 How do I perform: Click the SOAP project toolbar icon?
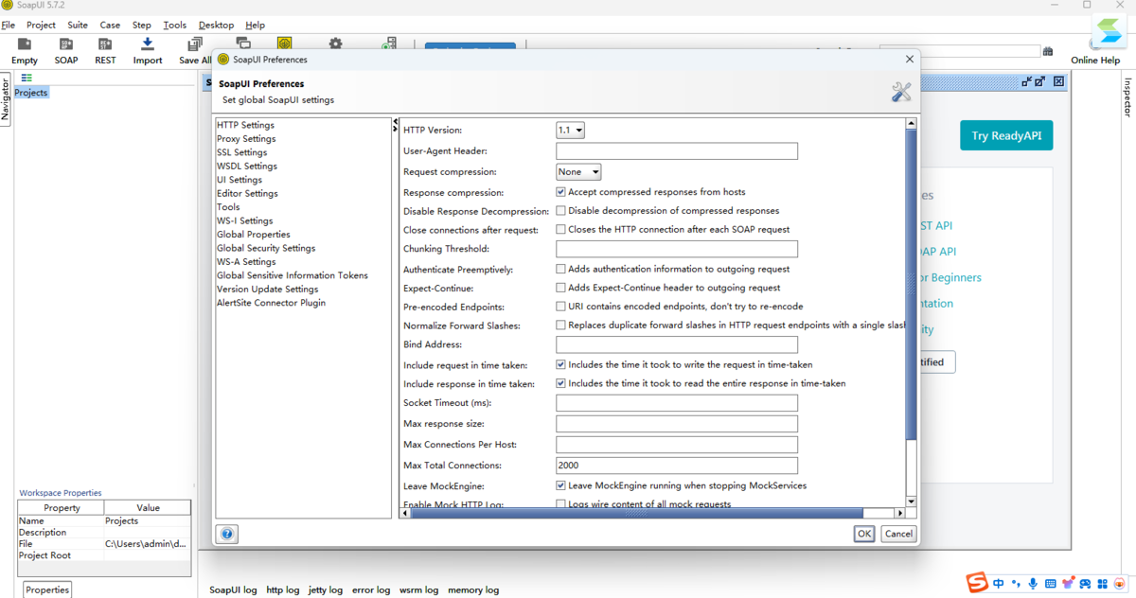(x=66, y=45)
